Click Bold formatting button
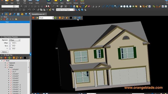The height and width of the screenshot is (94, 168). (x=26, y=7)
